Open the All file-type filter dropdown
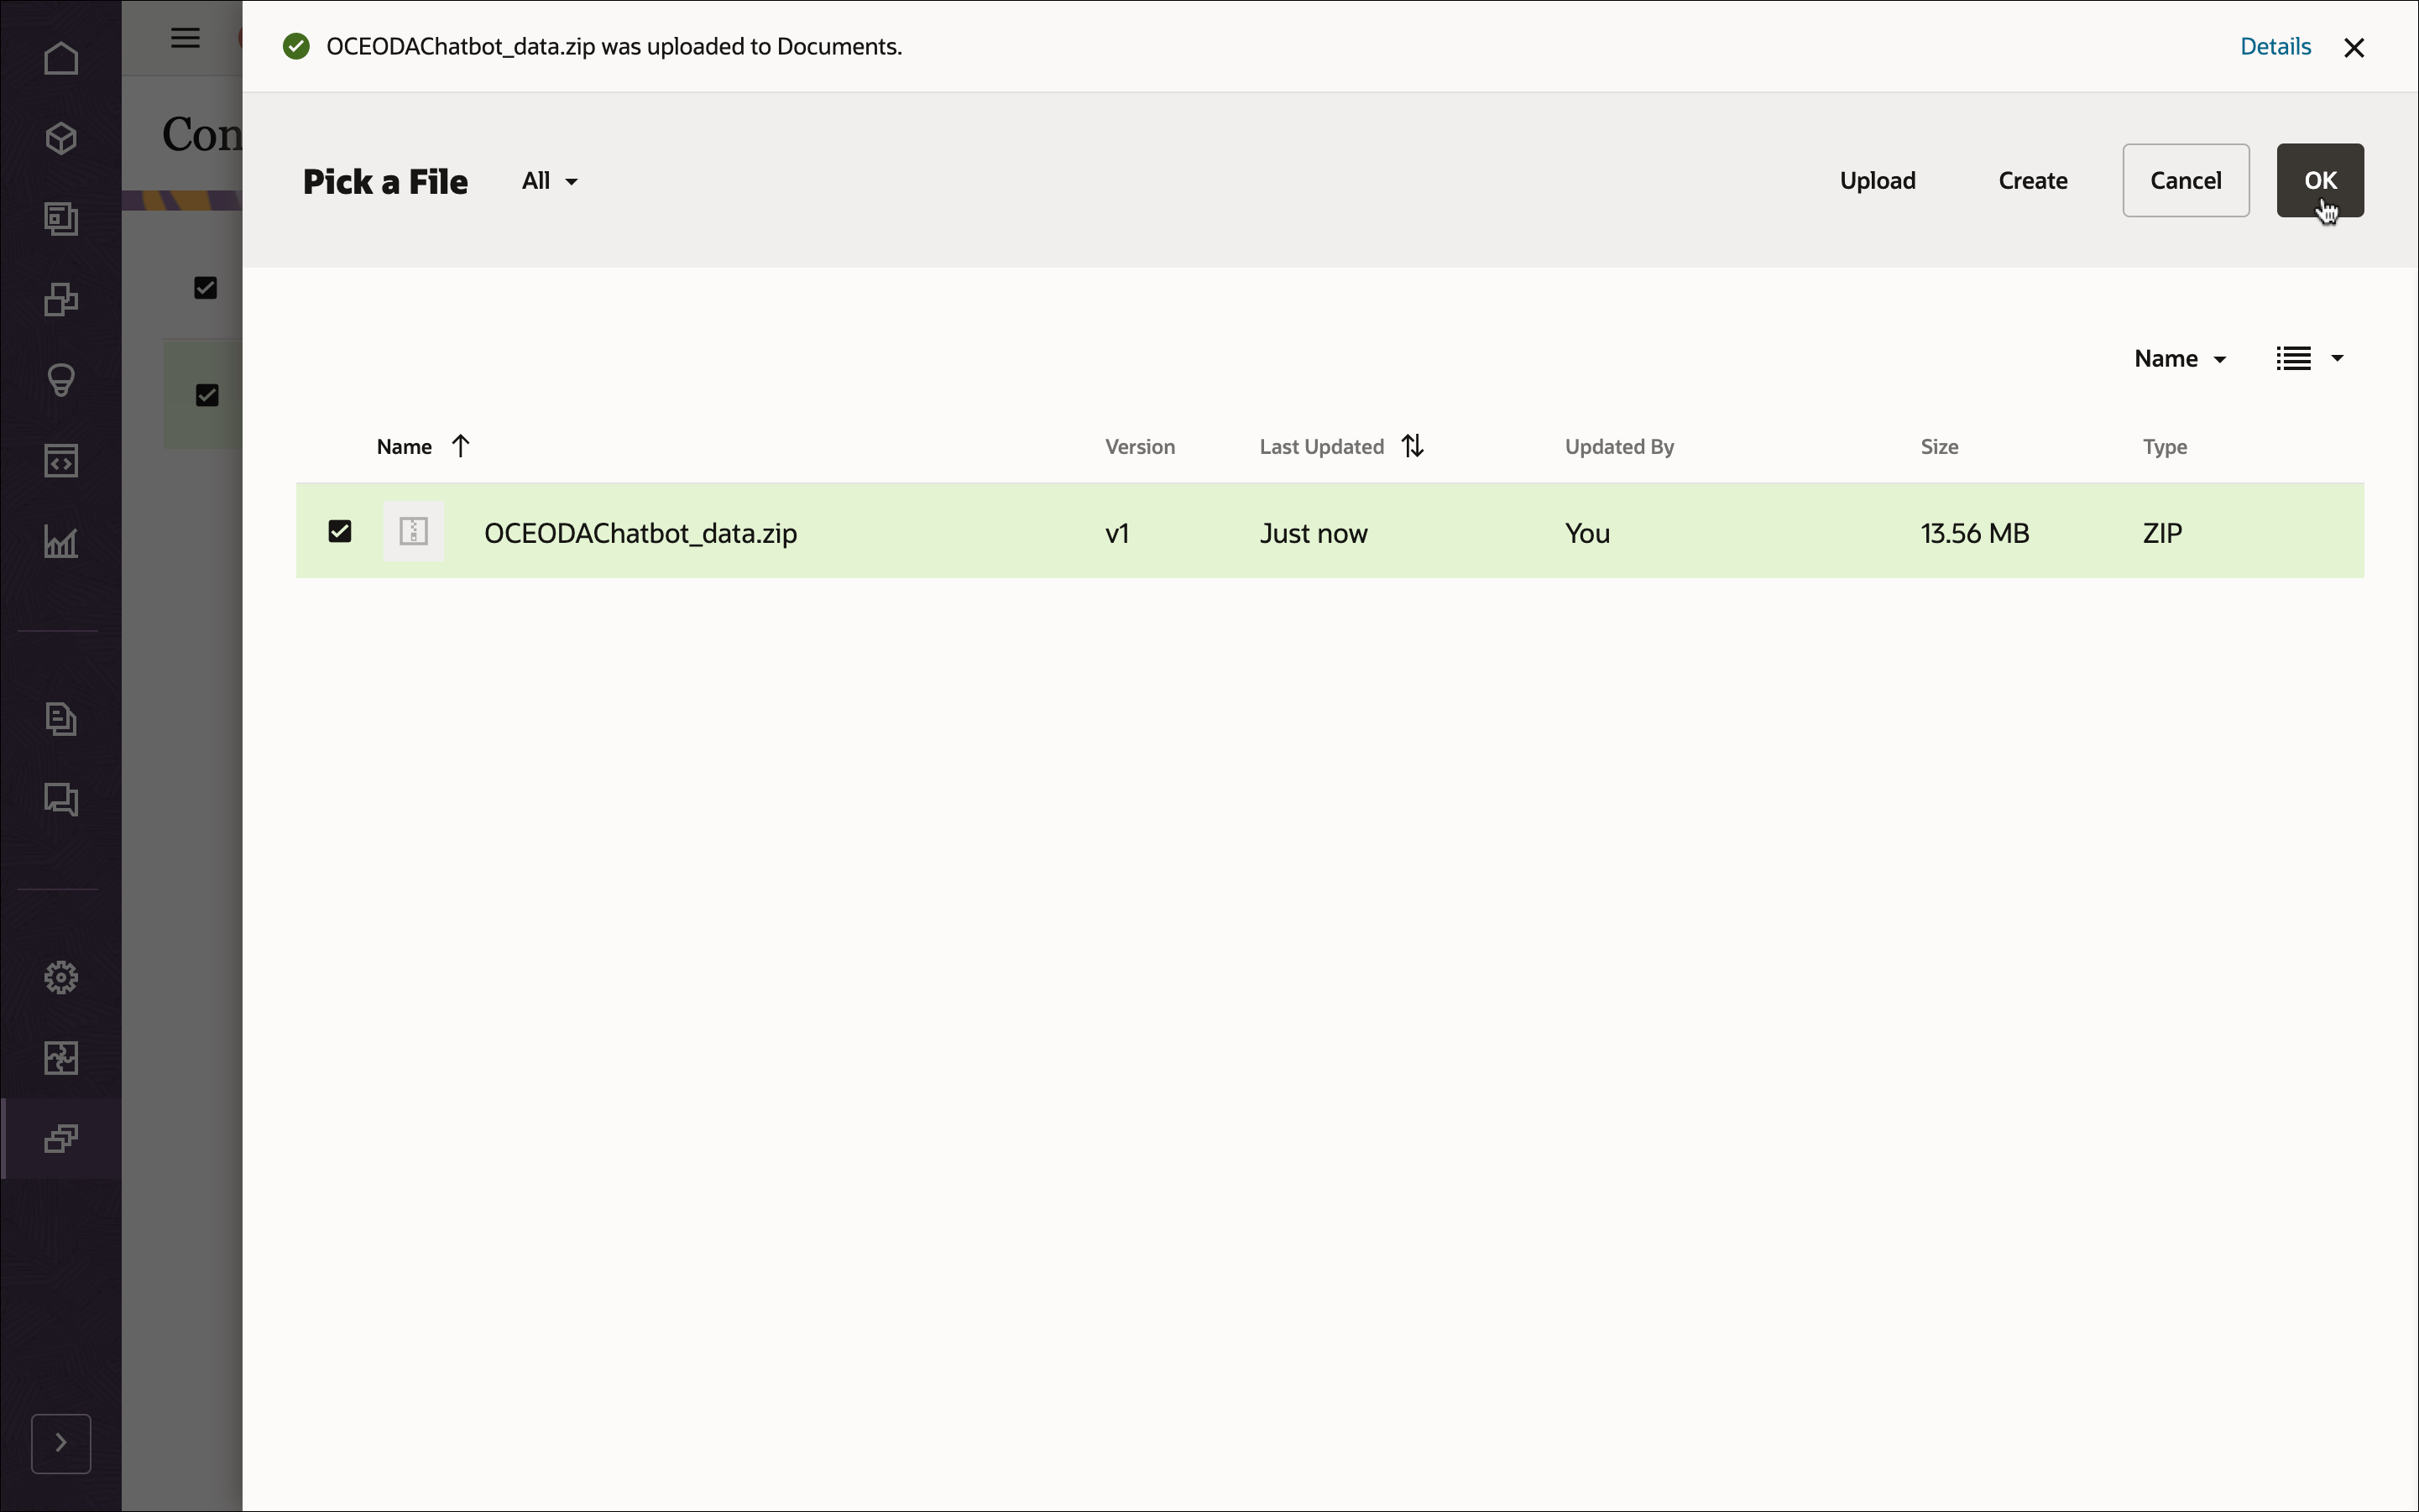Image resolution: width=2419 pixels, height=1512 pixels. 548,181
